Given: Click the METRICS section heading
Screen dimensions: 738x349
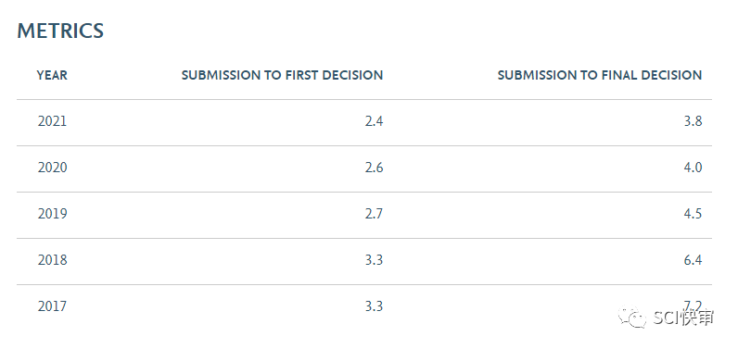Looking at the screenshot, I should [x=60, y=31].
